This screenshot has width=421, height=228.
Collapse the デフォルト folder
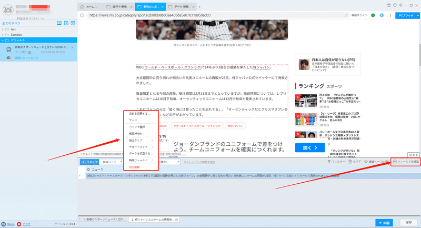(x=3, y=41)
